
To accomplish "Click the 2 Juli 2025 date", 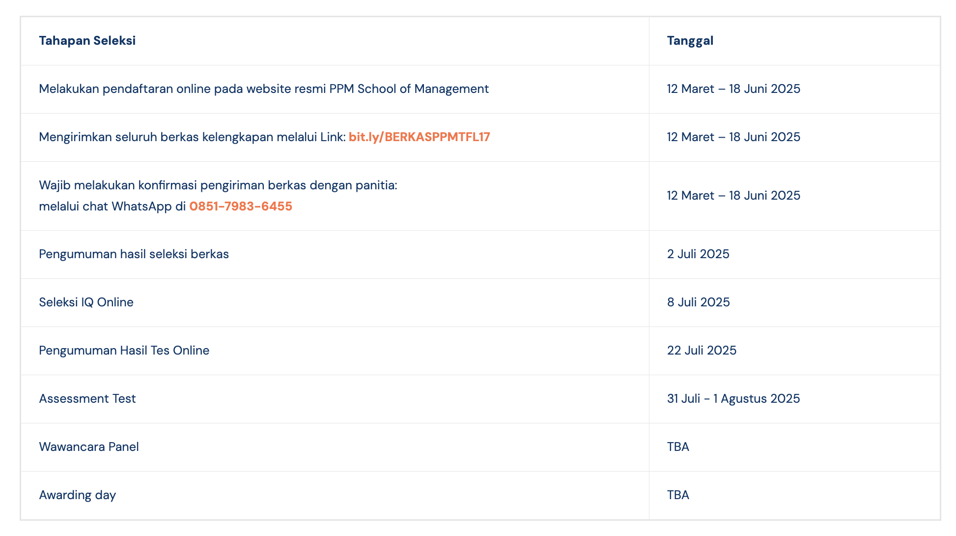I will [x=698, y=254].
